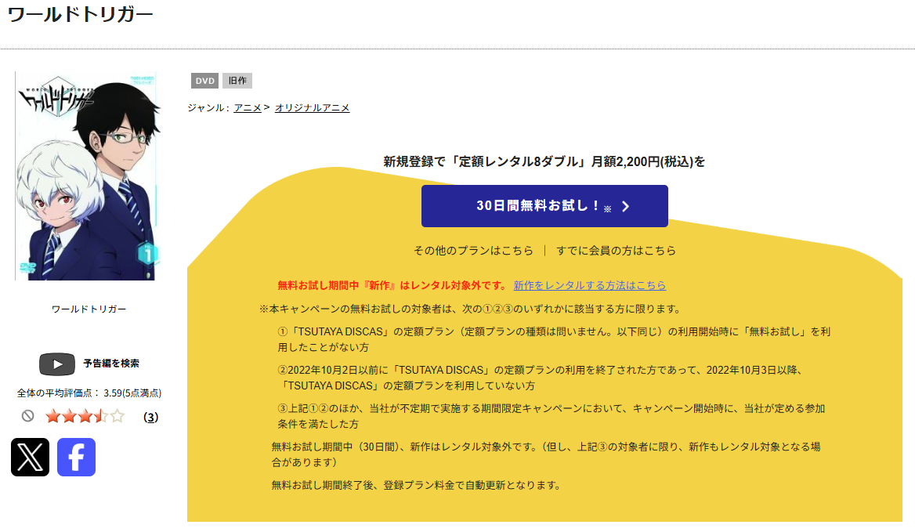This screenshot has width=915, height=532.
Task: Click the no-rating circle icon beside stars
Action: [27, 416]
